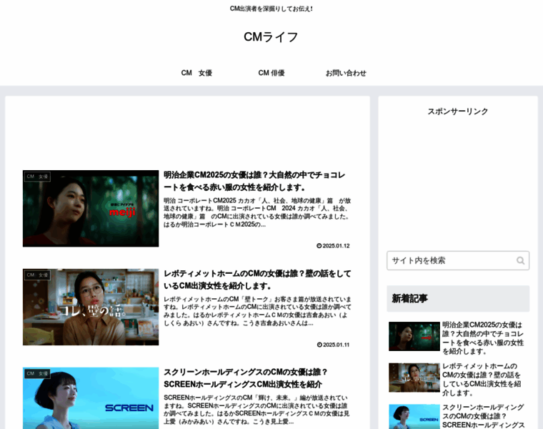
Task: Open sidebar link スクリーンホールディングスのCMの女優は誰？
Action: point(484,416)
